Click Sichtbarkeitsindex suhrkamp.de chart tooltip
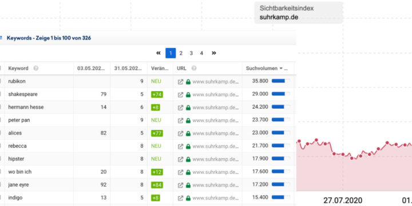The height and width of the screenshot is (206, 412). tap(299, 13)
